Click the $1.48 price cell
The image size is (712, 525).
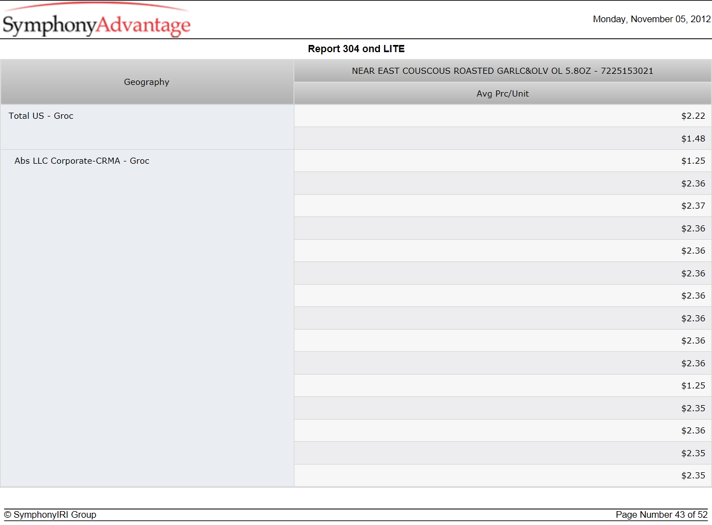coord(502,138)
